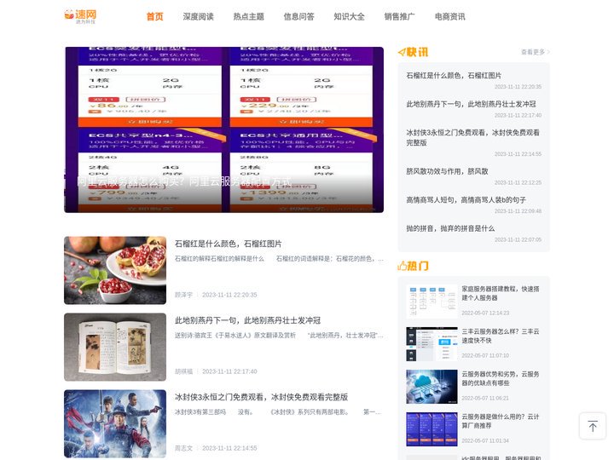The image size is (614, 460).
Task: Open banner headline 阿里云服务器怎么购买
Action: coord(184,181)
